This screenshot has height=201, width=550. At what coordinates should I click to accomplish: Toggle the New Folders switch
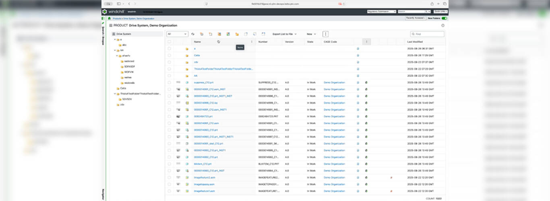pos(444,18)
